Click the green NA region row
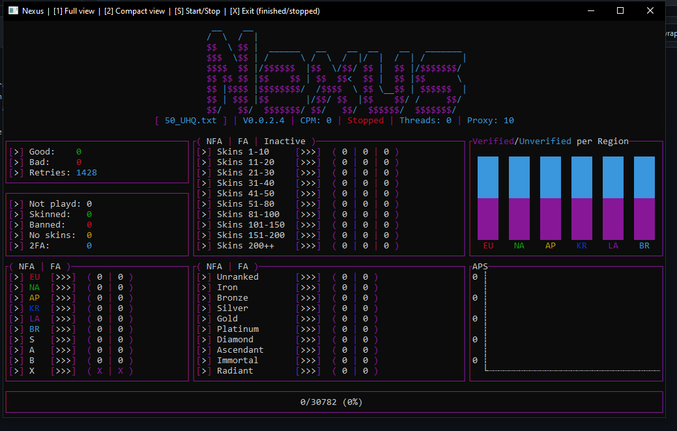The height and width of the screenshot is (431, 677). click(x=71, y=287)
